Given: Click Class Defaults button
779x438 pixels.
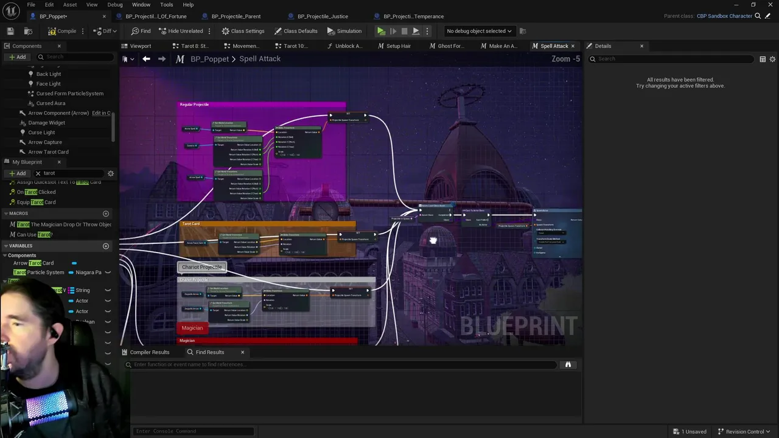Looking at the screenshot, I should coord(296,31).
